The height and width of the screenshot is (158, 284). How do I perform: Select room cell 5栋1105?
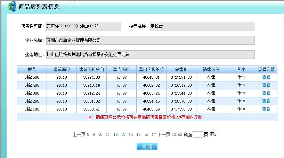(x=32, y=109)
